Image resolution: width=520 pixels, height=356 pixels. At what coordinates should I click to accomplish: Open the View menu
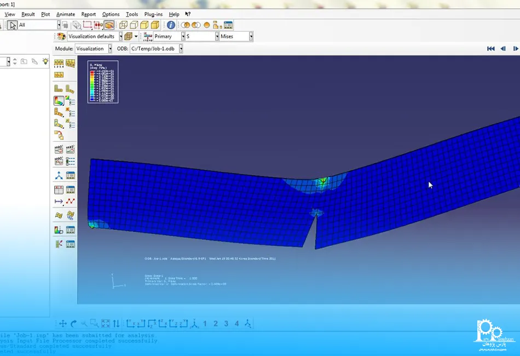[10, 14]
